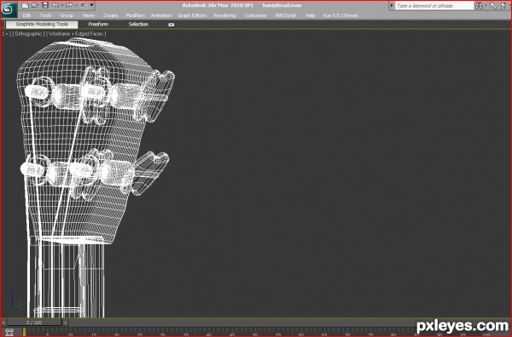This screenshot has width=512, height=337.
Task: Undo the last action with the arrow icon
Action: tap(55, 5)
